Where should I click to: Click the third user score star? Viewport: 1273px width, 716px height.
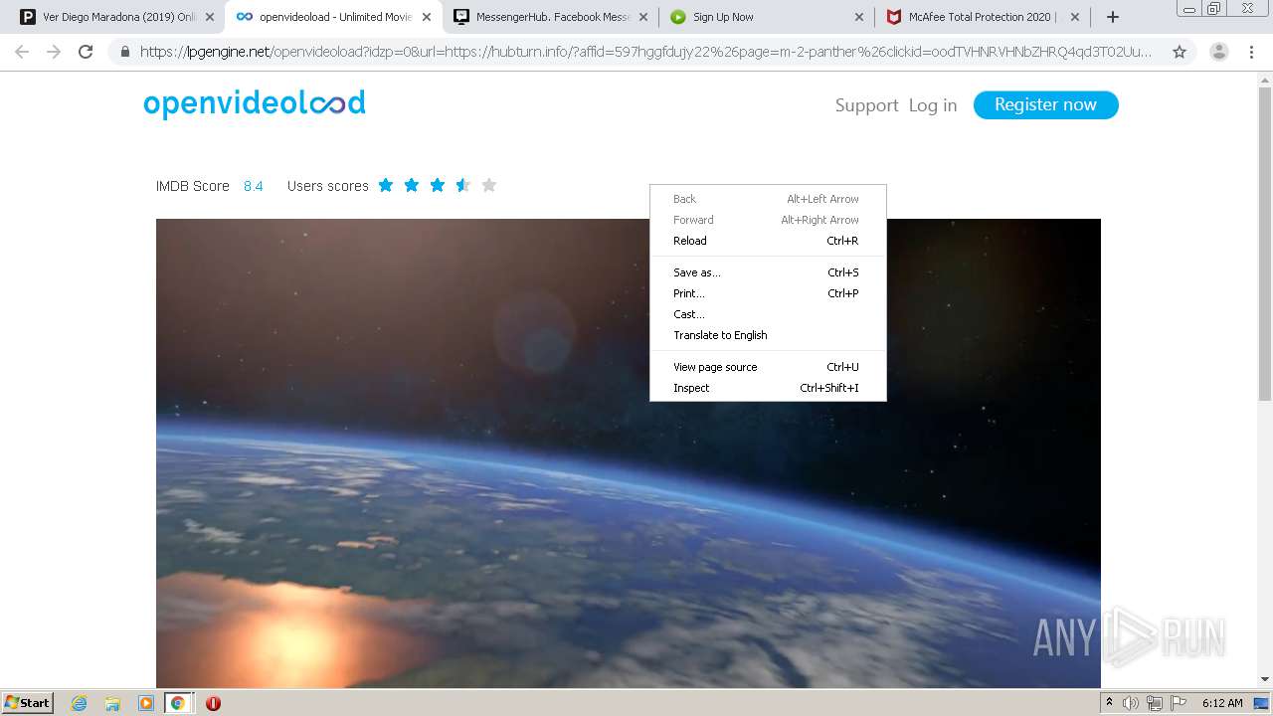point(438,185)
